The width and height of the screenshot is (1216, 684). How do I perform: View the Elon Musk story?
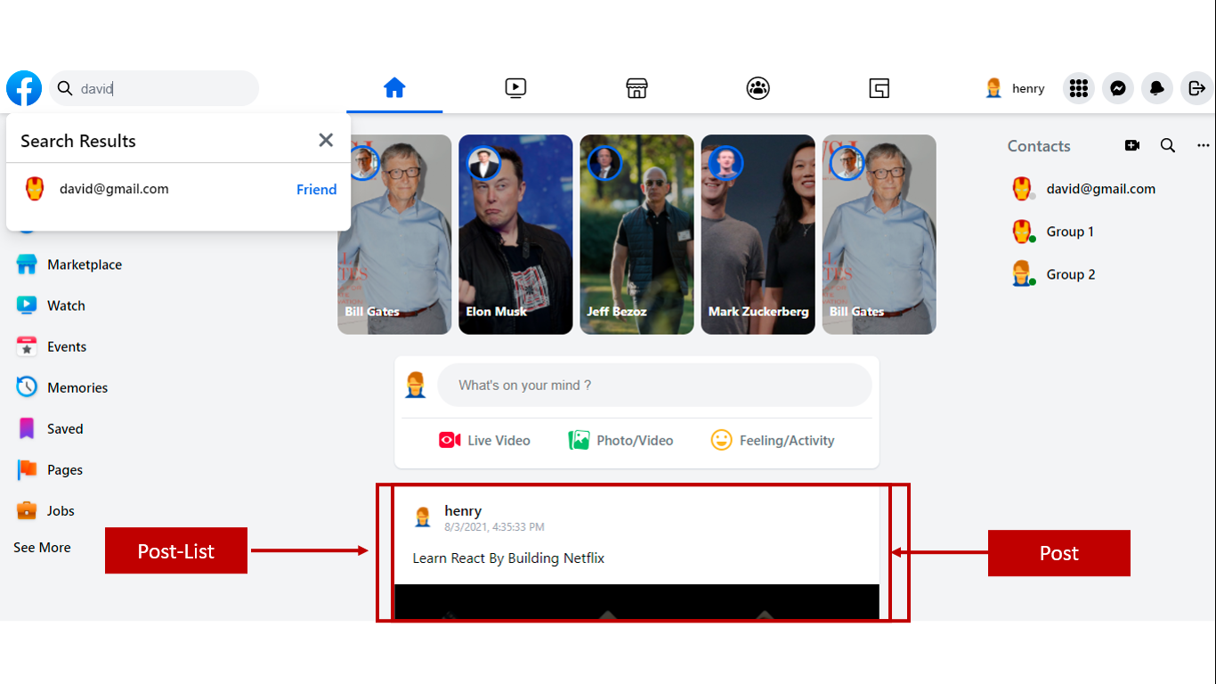(515, 234)
